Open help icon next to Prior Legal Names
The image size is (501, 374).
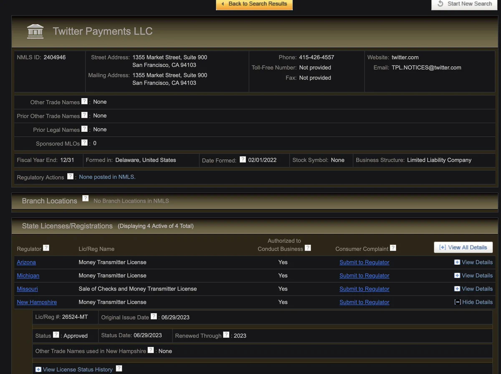84,129
